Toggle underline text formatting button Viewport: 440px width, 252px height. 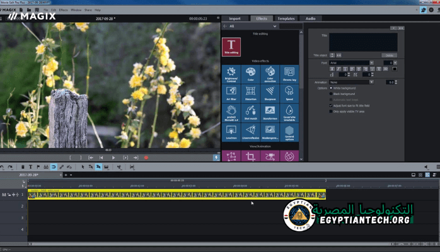[x=345, y=69]
